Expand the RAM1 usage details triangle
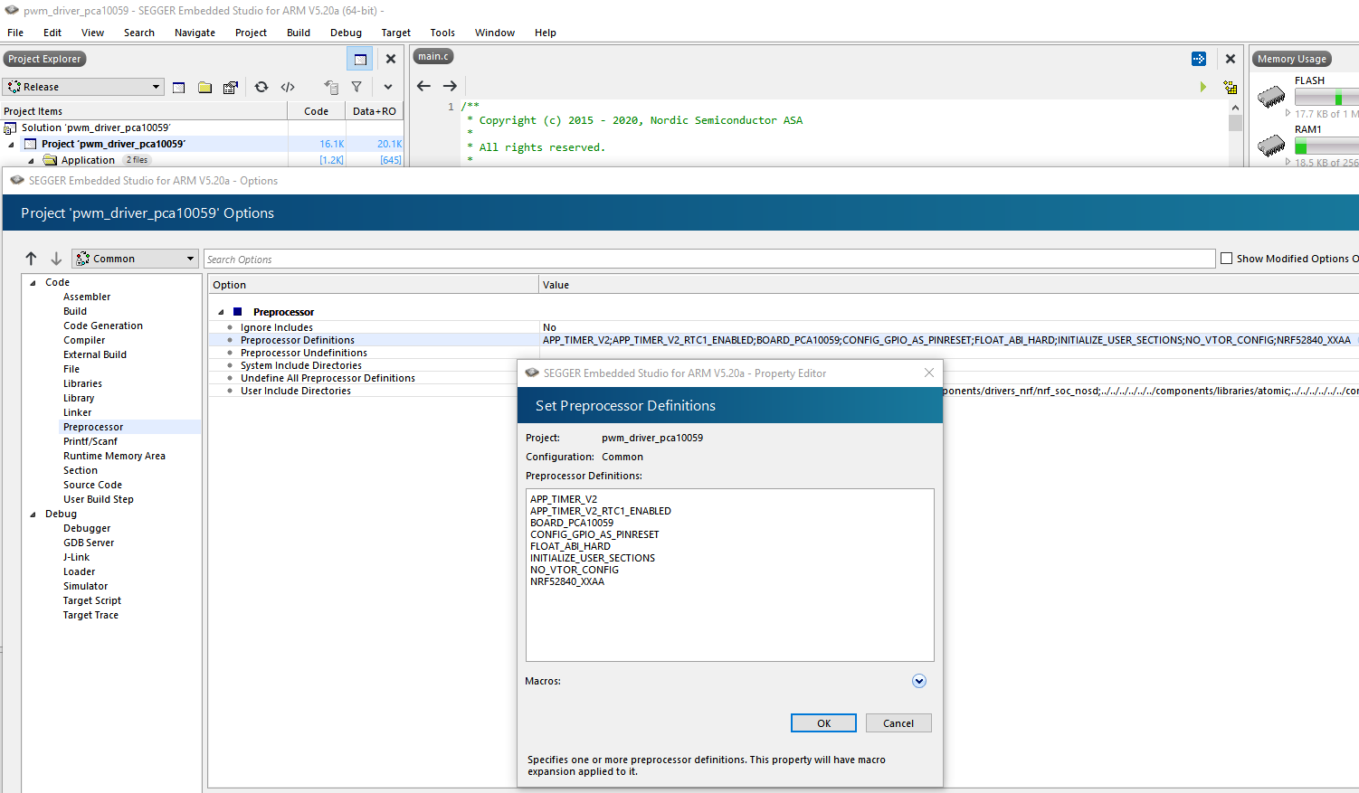The width and height of the screenshot is (1359, 793). [x=1288, y=162]
